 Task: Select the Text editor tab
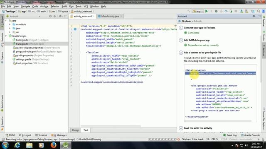[86, 130]
